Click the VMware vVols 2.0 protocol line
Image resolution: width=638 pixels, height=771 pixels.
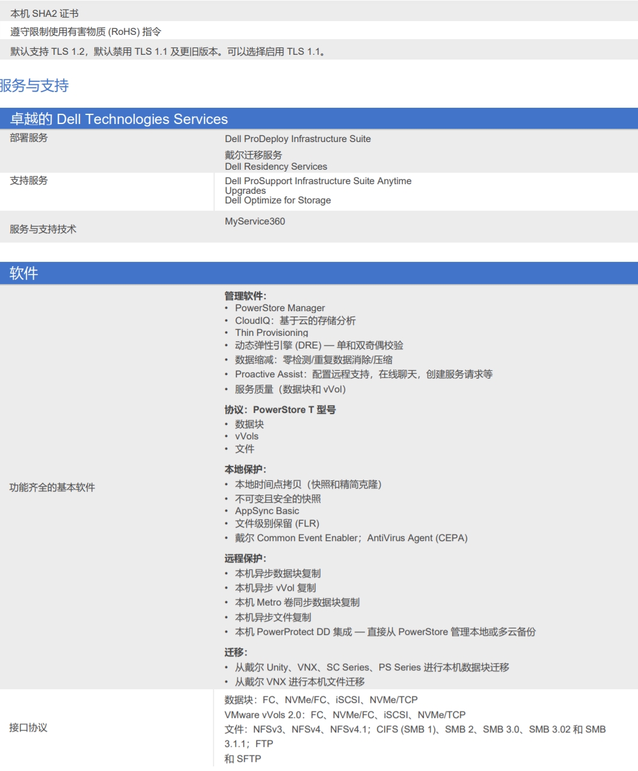[x=345, y=715]
